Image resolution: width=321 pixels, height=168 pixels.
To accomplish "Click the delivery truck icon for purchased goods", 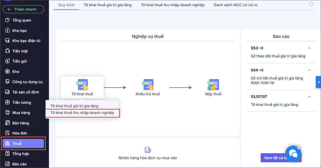I will [x=148, y=150].
